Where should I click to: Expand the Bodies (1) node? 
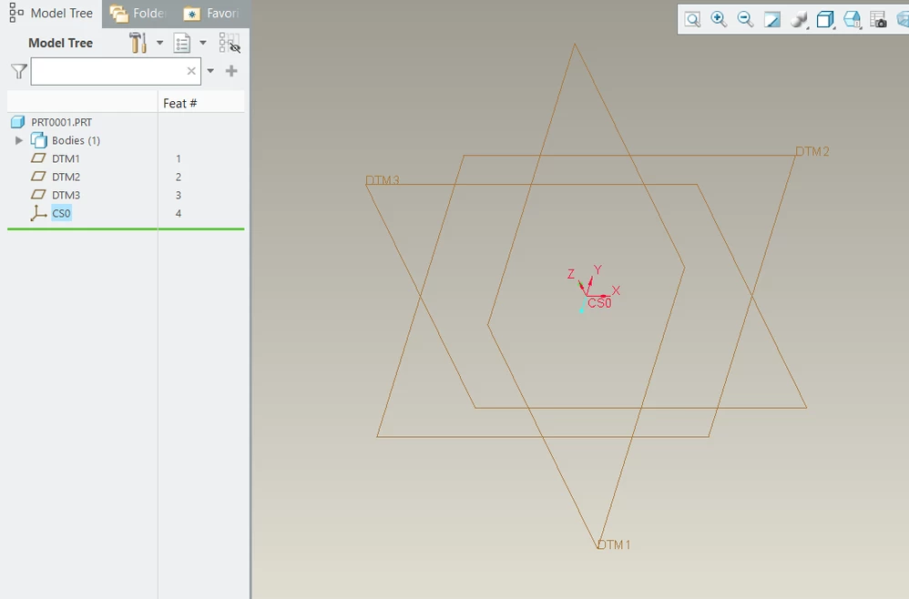point(18,140)
